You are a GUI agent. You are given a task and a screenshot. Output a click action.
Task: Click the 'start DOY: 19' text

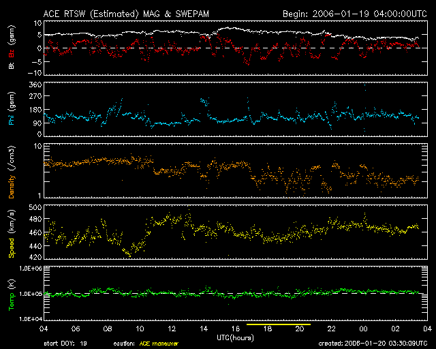[x=65, y=344]
